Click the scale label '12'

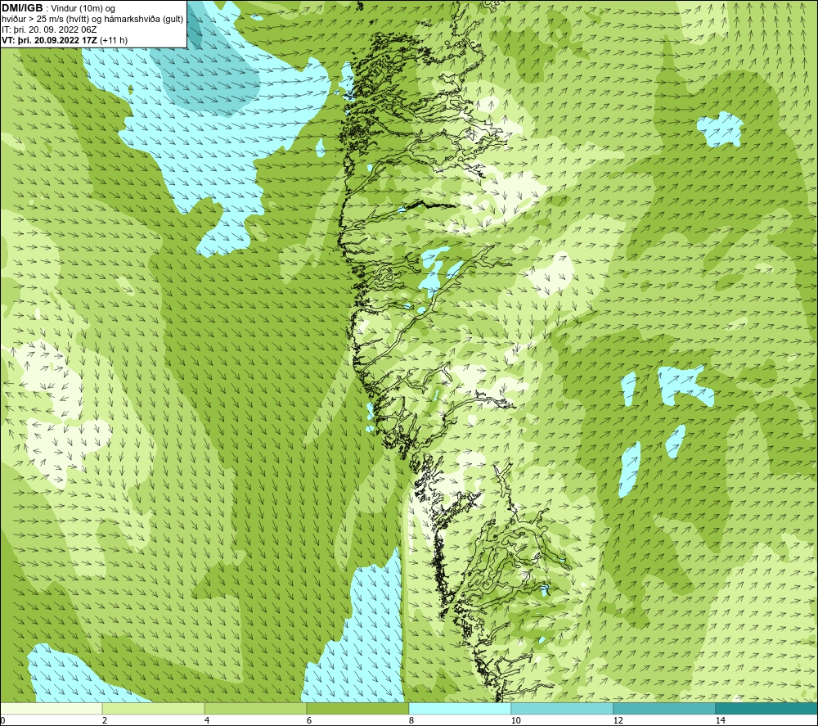tap(618, 721)
